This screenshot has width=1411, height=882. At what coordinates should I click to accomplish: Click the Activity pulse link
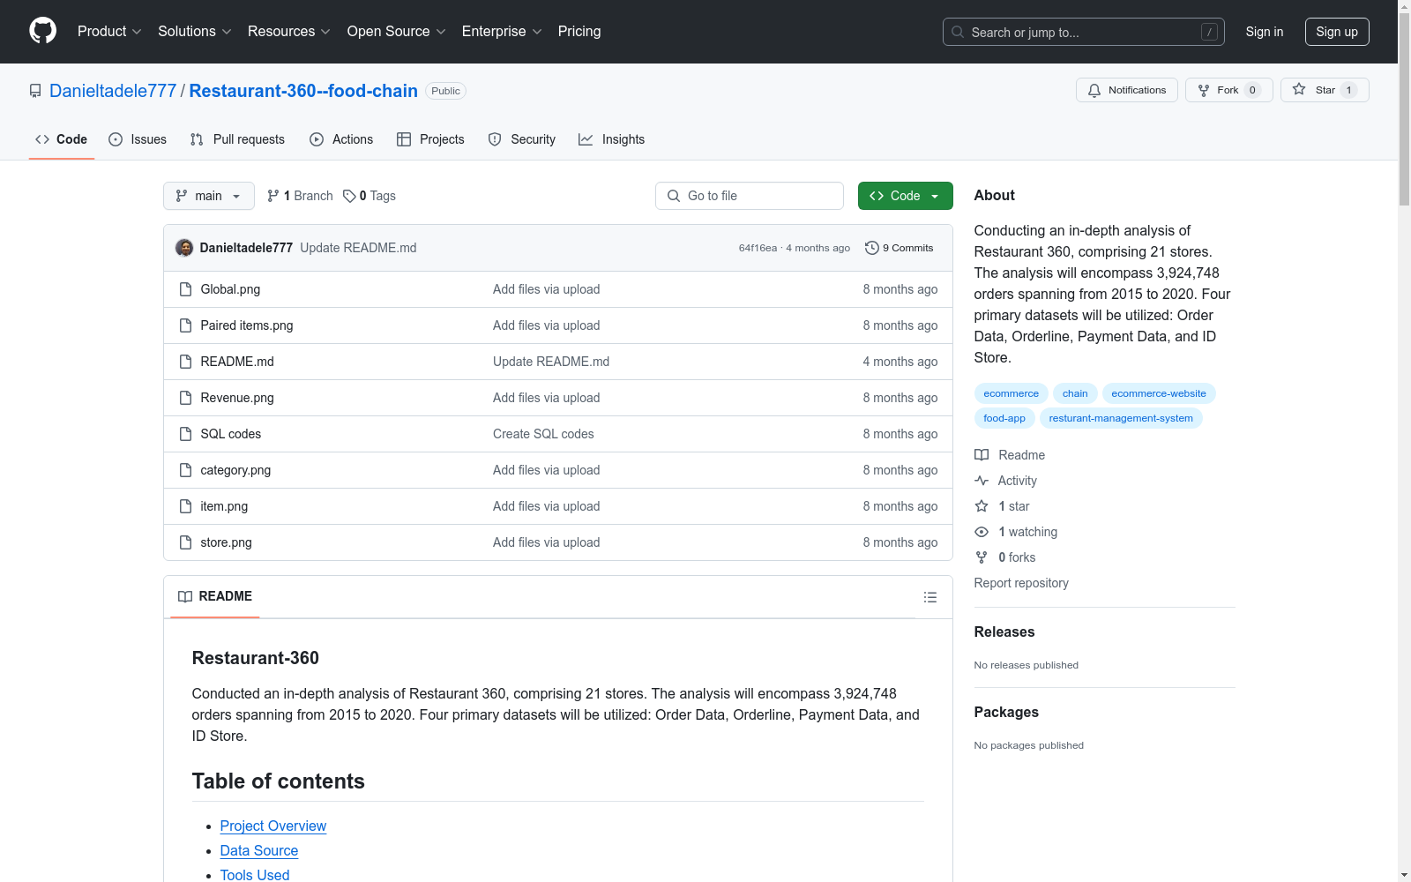click(x=1017, y=481)
